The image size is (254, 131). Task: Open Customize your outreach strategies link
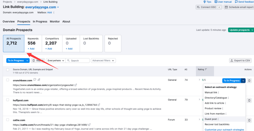(x=224, y=130)
